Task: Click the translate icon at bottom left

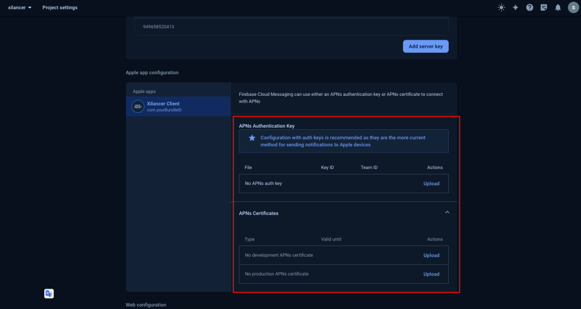Action: point(49,294)
